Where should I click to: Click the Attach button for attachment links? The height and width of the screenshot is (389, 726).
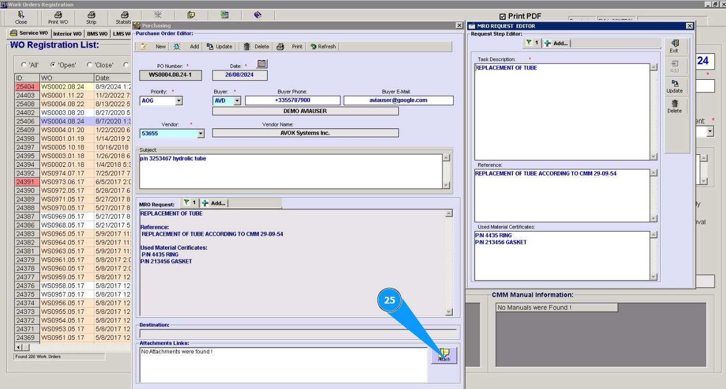(x=444, y=355)
